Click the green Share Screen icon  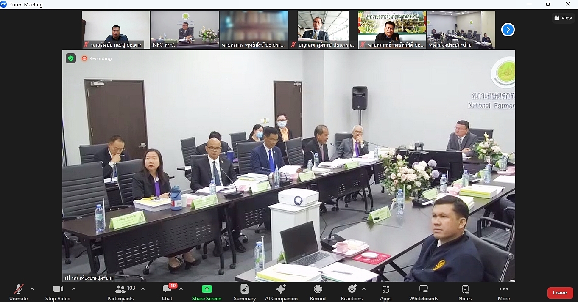pos(207,289)
